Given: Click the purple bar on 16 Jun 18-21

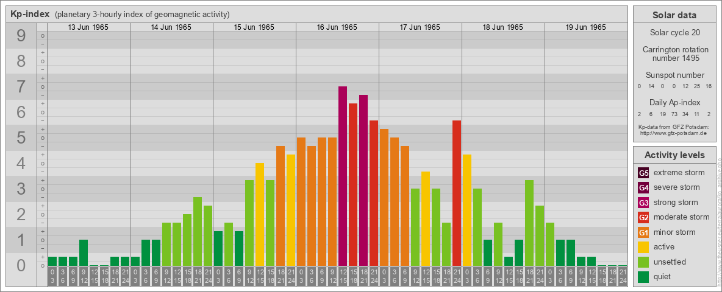Looking at the screenshot, I should click(363, 181).
